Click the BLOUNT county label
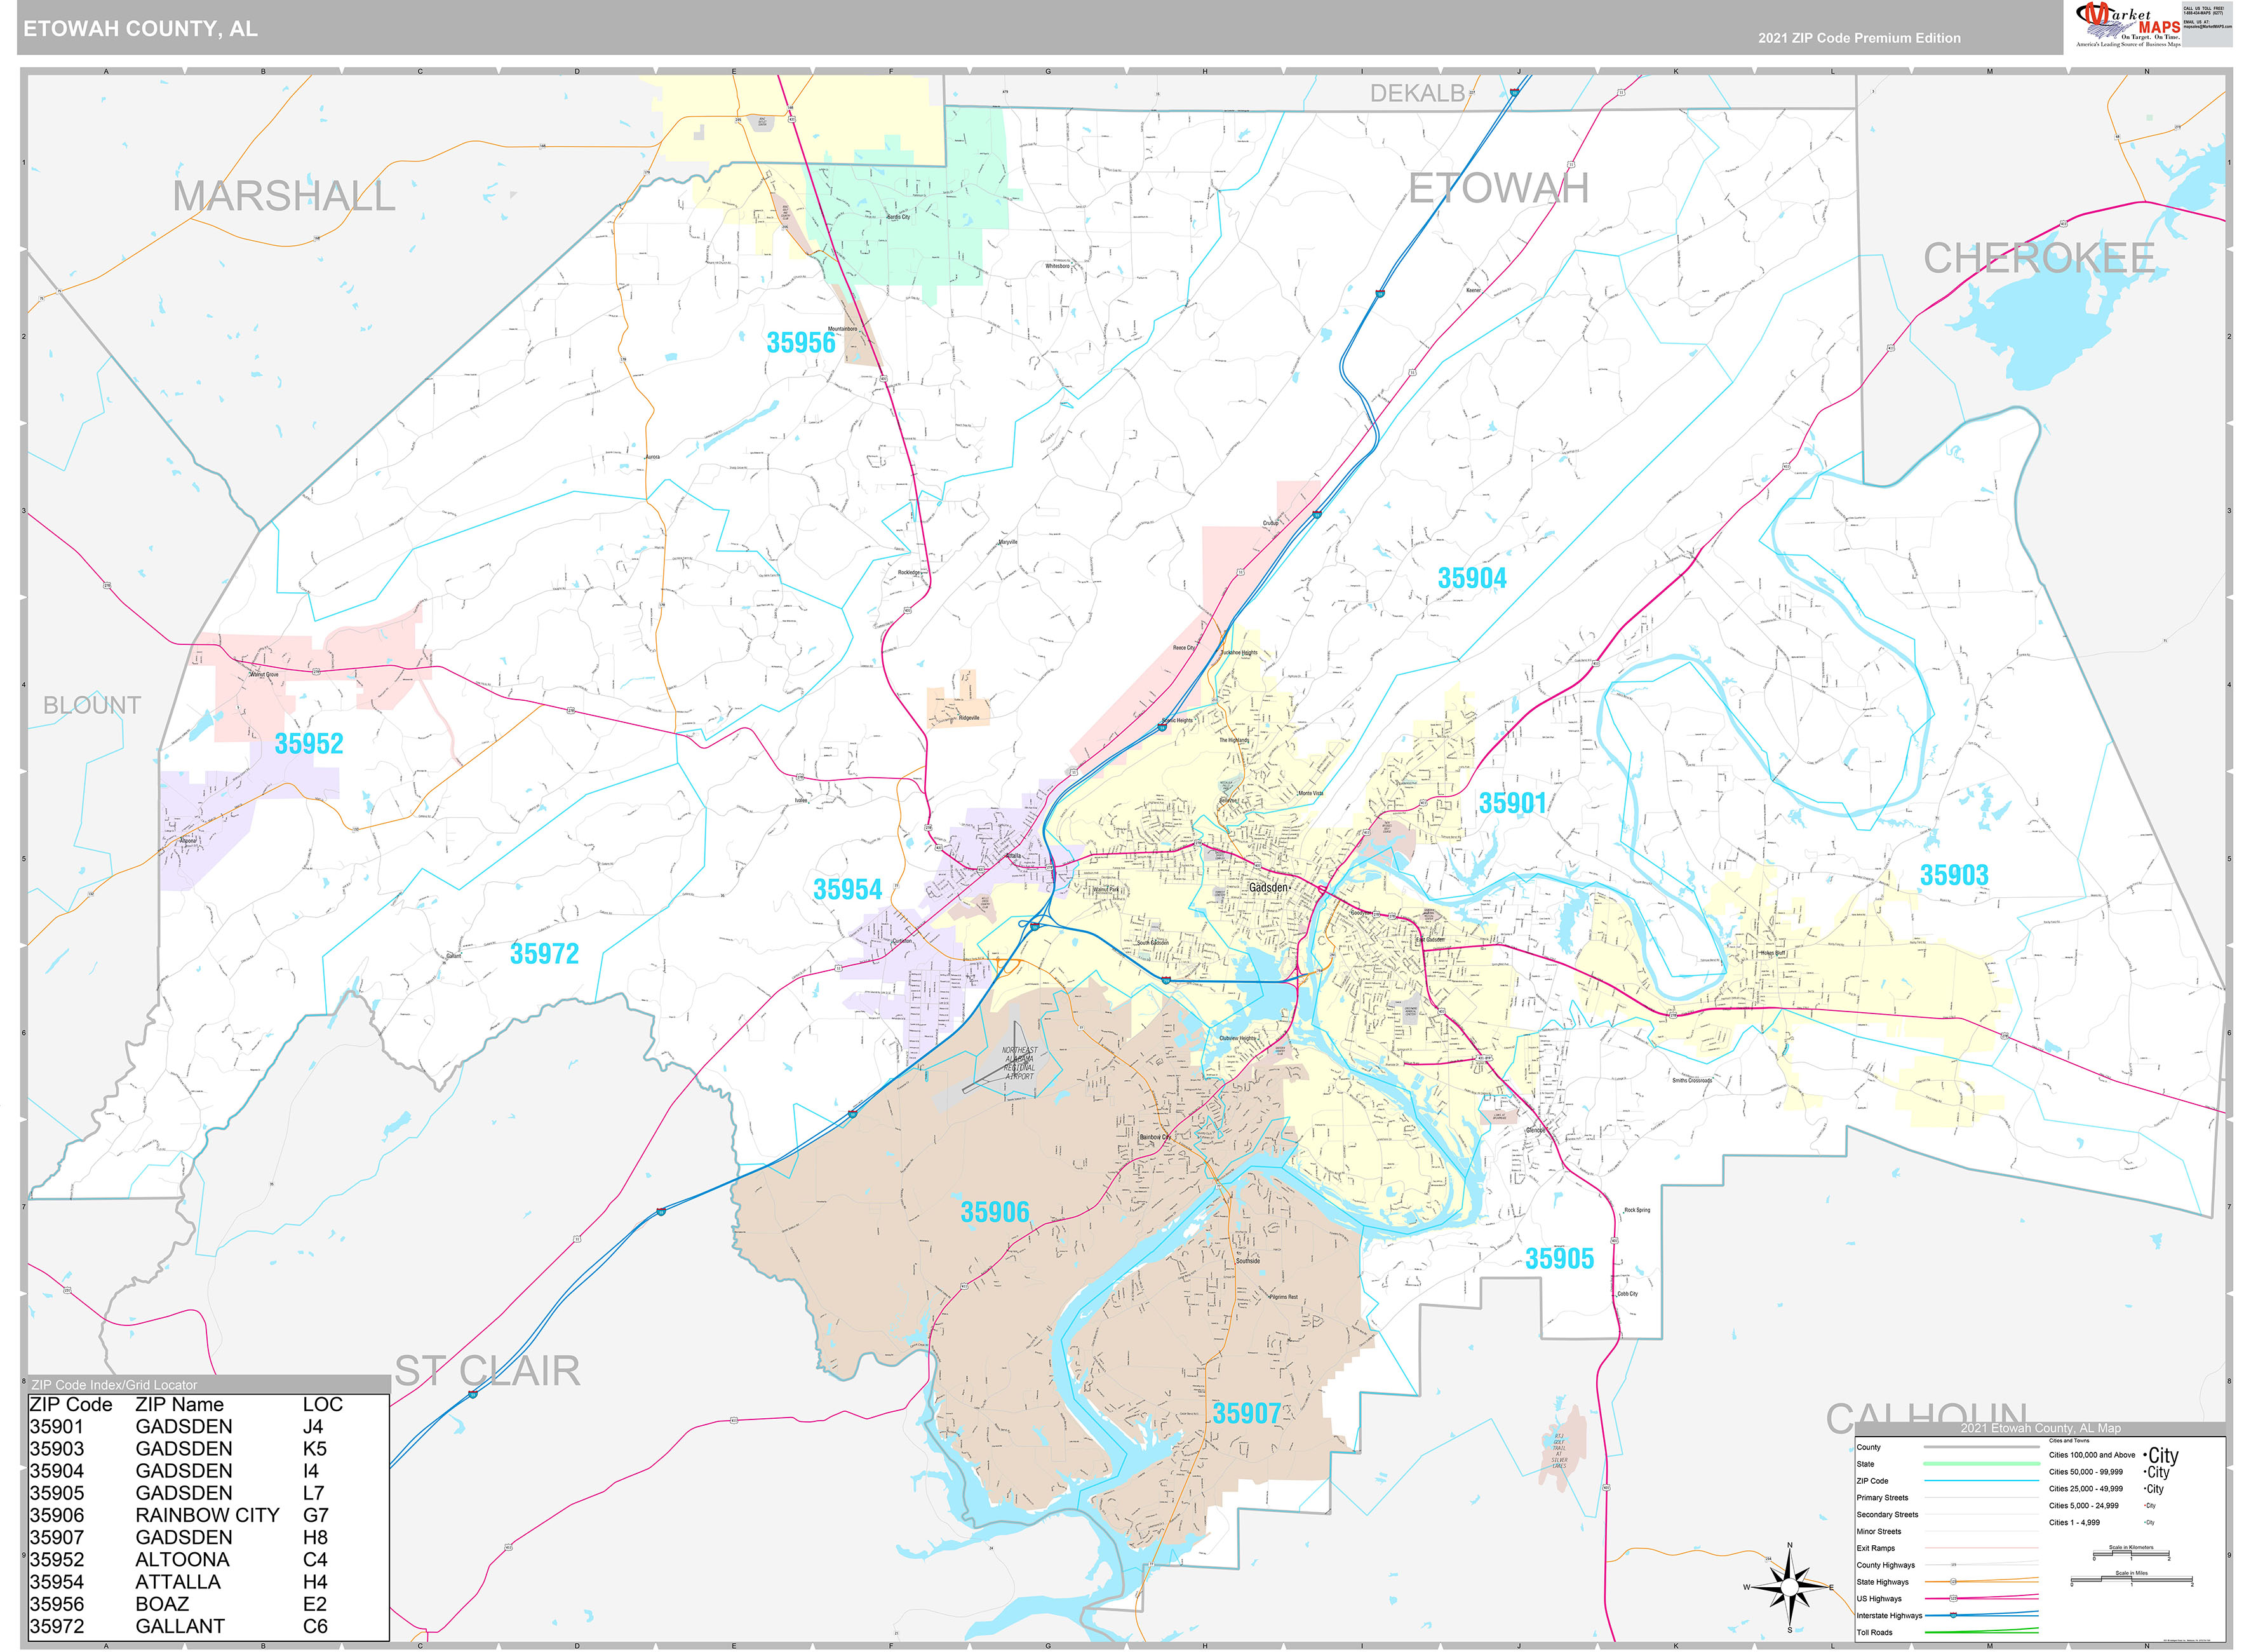2244x1652 pixels. (92, 705)
